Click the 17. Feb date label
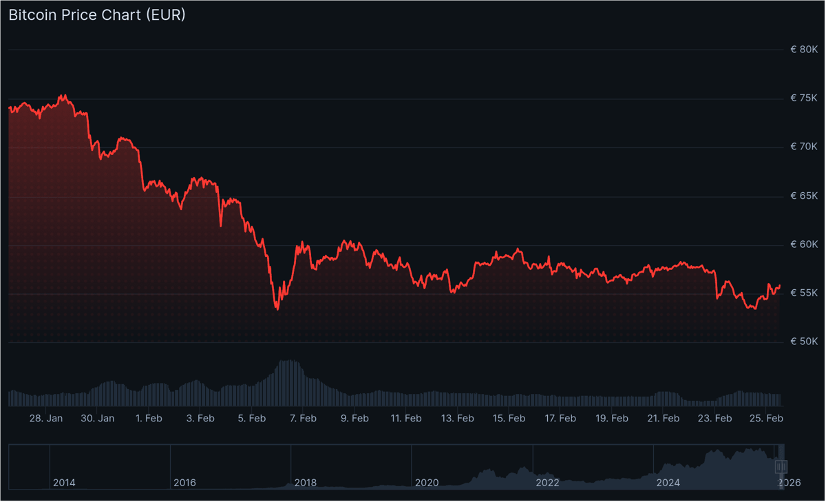 coord(560,418)
